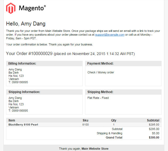Screen dimensions: 168x151
Task: Click the Shipping Method header
Action: click(100, 92)
